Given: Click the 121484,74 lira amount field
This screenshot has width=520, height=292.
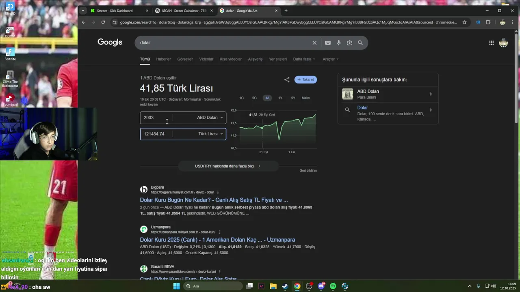Looking at the screenshot, I should [x=156, y=134].
